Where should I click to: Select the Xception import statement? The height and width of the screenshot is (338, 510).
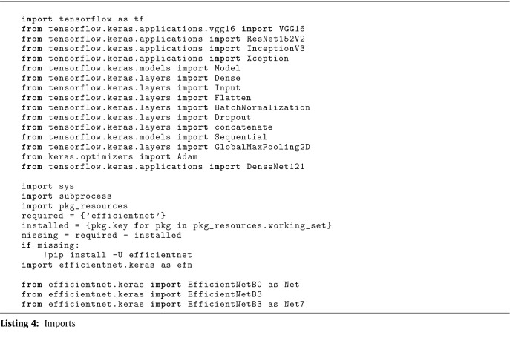pos(155,59)
